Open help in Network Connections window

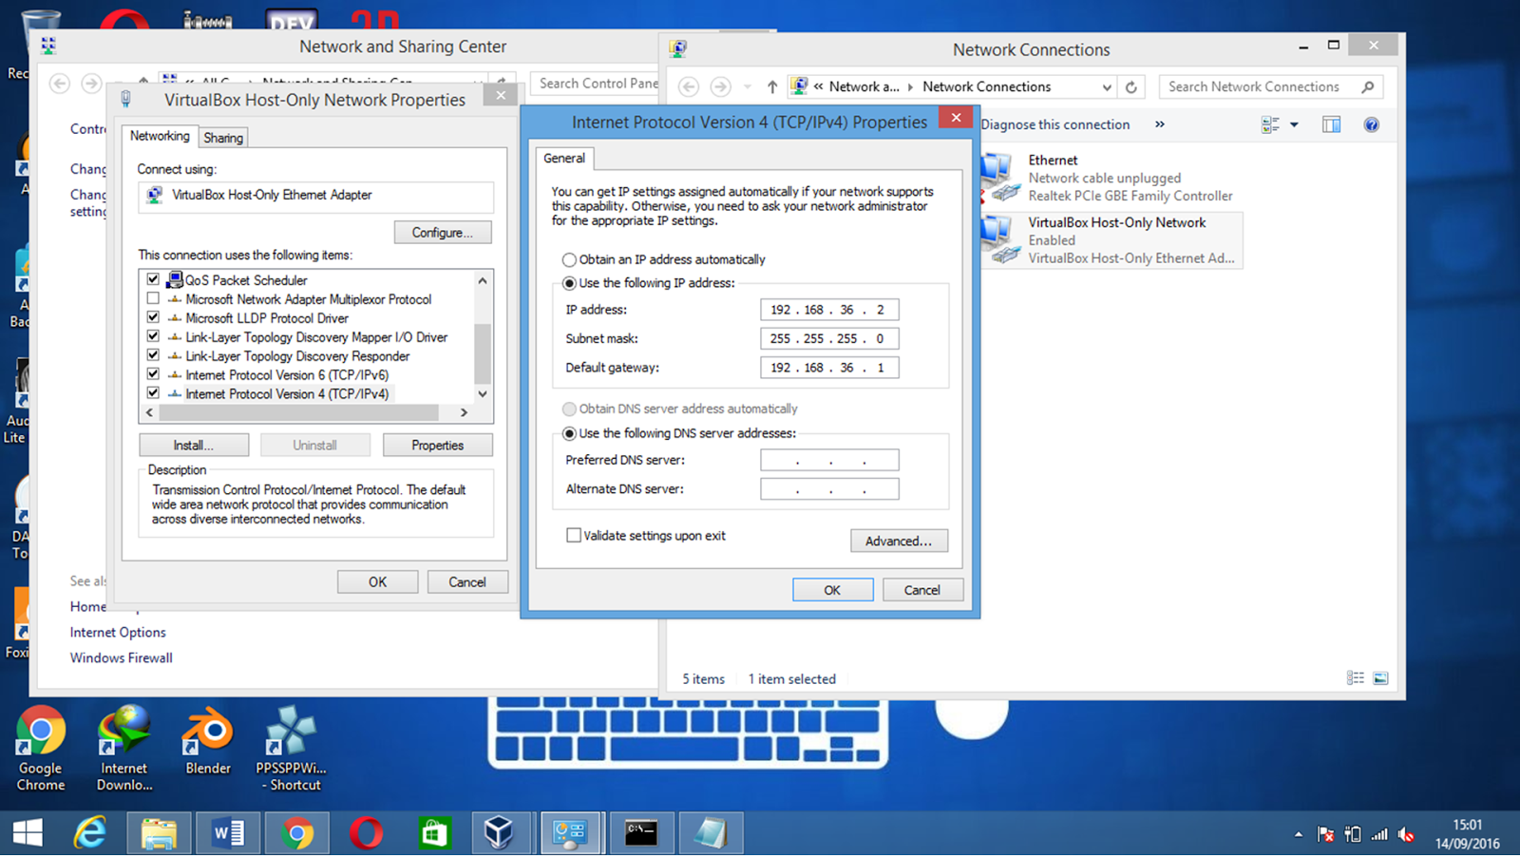(x=1371, y=124)
